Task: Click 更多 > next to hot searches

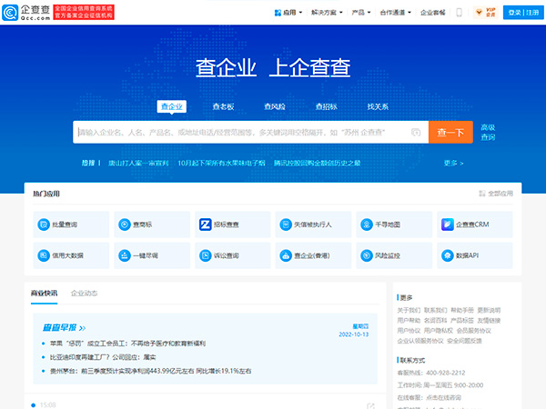Action: click(453, 163)
